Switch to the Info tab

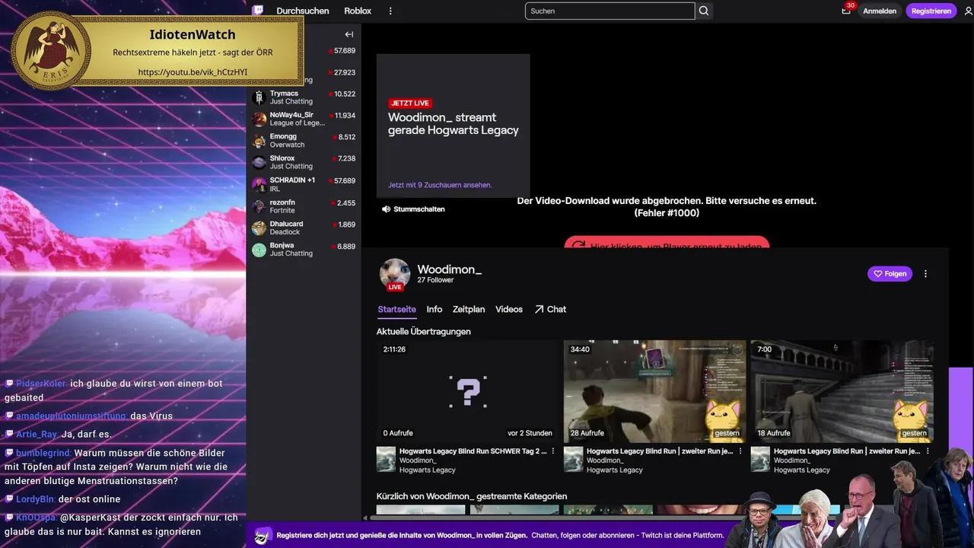click(x=434, y=309)
